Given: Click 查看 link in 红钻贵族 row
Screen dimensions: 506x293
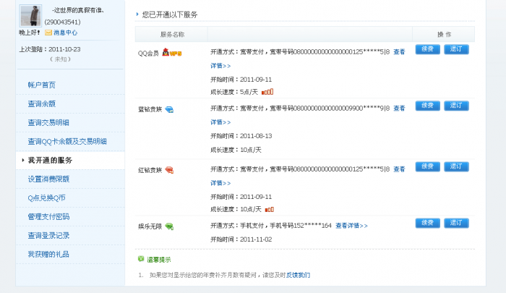Looking at the screenshot, I should [x=399, y=169].
